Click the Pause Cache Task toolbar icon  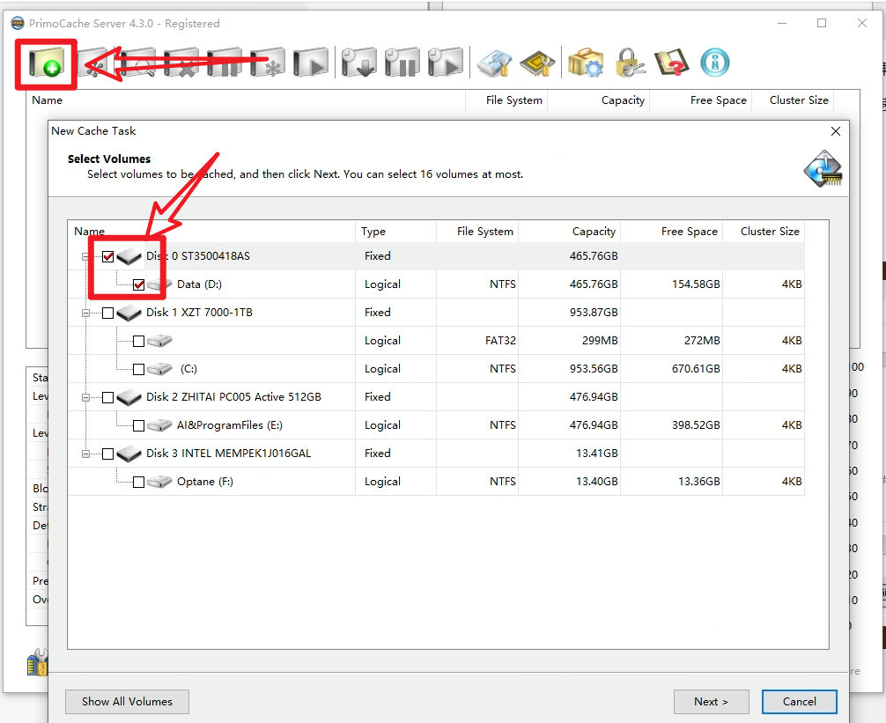coord(224,63)
